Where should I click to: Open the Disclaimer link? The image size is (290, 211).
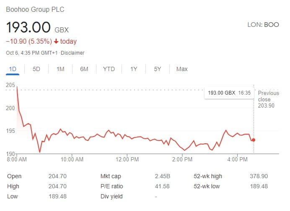coord(72,53)
